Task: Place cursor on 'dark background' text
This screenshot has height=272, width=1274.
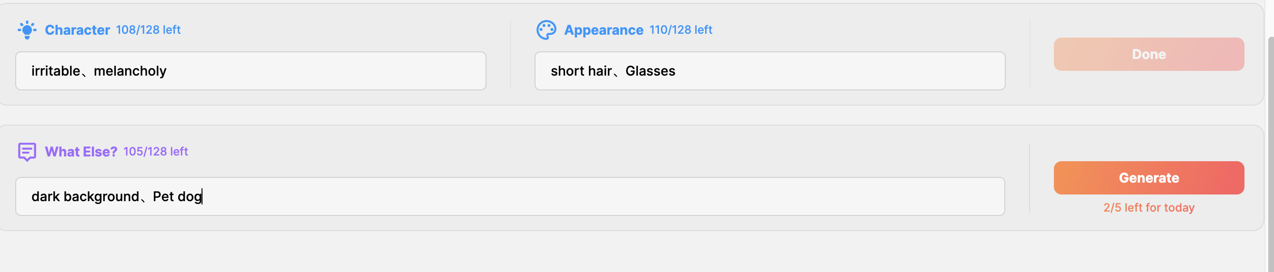Action: pyautogui.click(x=85, y=196)
